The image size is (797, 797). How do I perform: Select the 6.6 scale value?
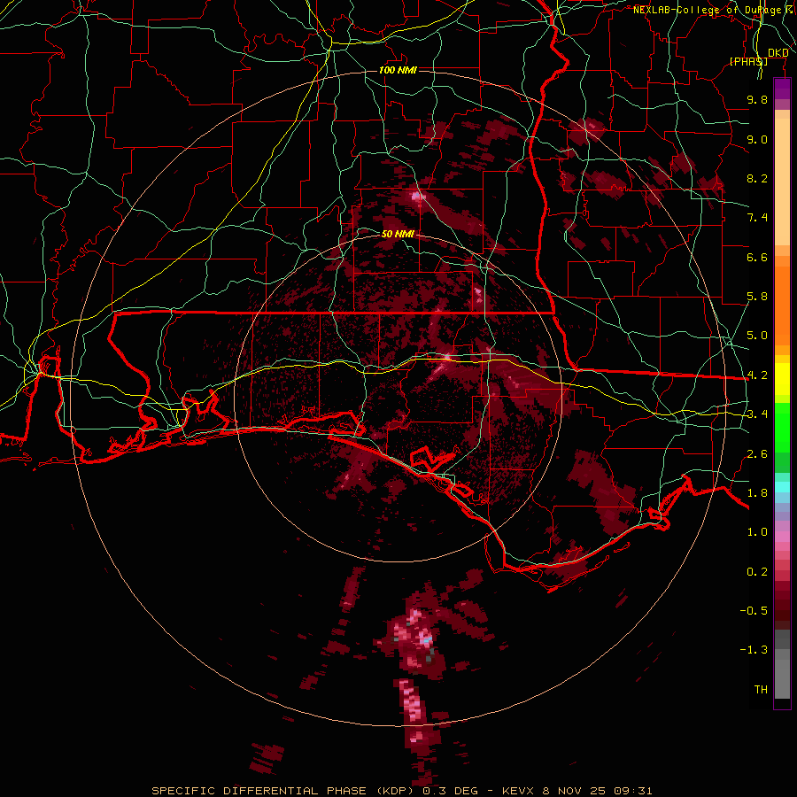757,257
